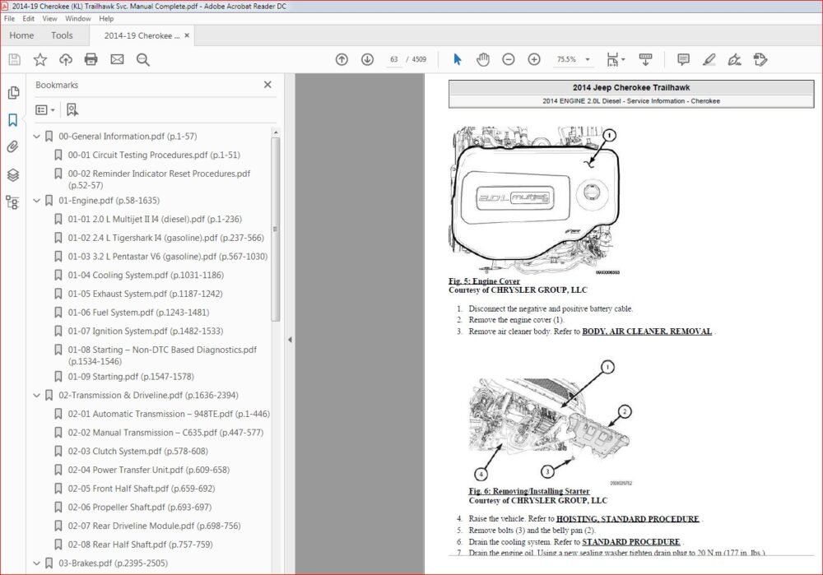Open 02-01 Automatic Transmission 948TE bookmark
Screen dimensions: 823x575
pos(169,414)
